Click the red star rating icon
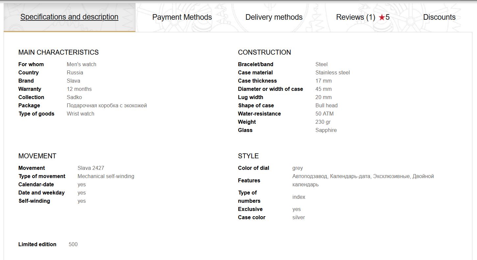The width and height of the screenshot is (477, 260). (382, 18)
